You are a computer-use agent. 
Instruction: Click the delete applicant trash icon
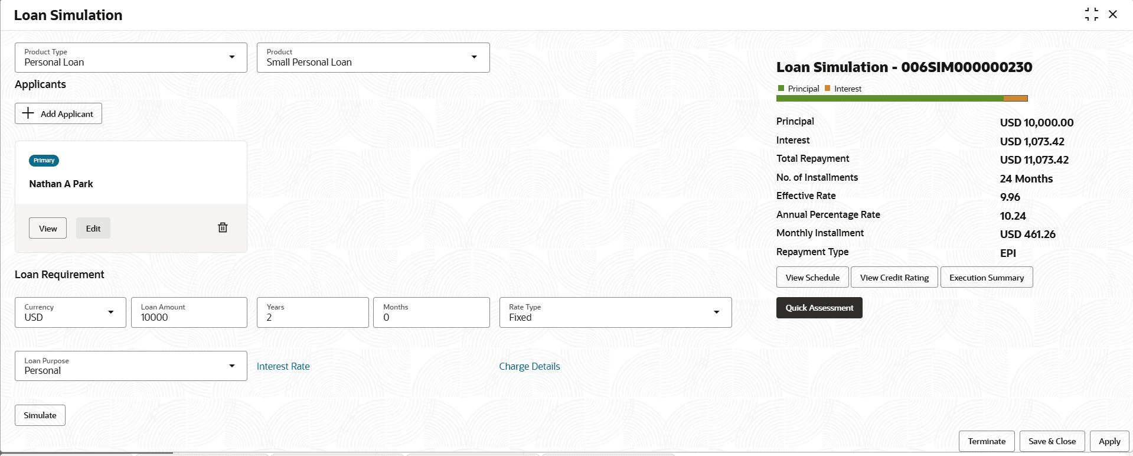tap(223, 228)
